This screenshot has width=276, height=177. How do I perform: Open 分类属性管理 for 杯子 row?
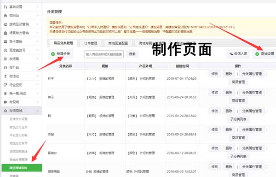coord(252,74)
